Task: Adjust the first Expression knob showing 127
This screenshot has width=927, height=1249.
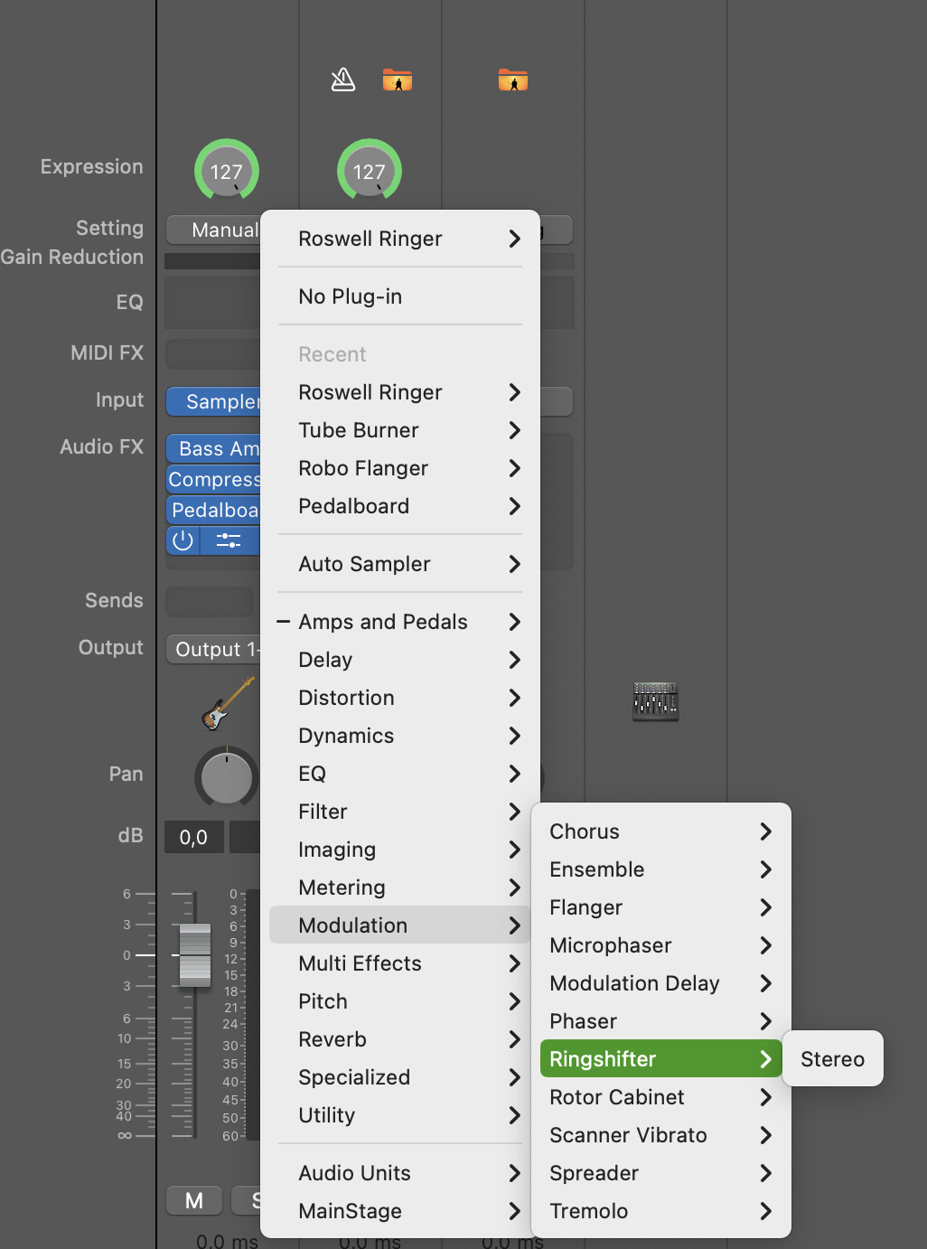Action: (x=227, y=171)
